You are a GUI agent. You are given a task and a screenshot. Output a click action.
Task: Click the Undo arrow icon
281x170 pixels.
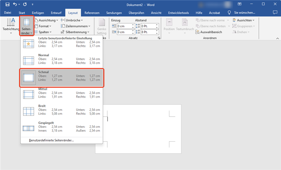(15, 4)
